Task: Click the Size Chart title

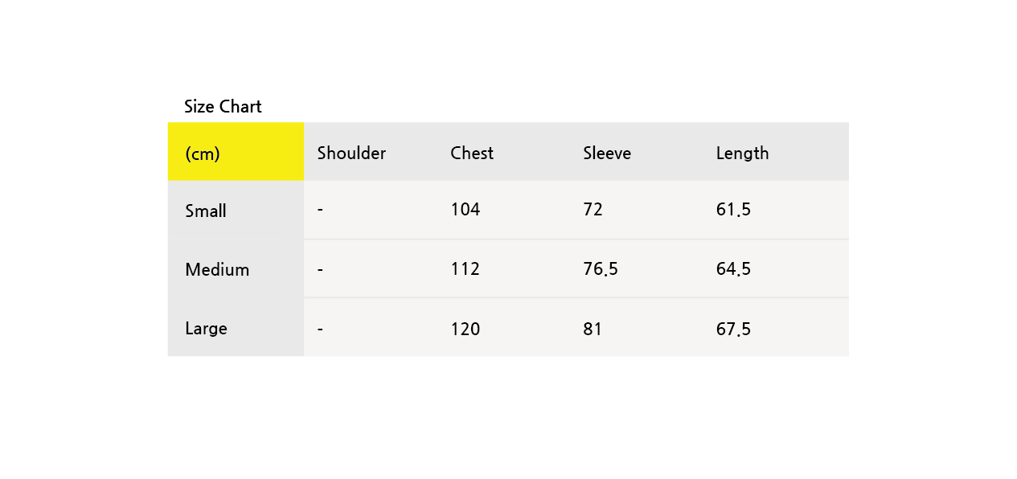Action: (223, 106)
